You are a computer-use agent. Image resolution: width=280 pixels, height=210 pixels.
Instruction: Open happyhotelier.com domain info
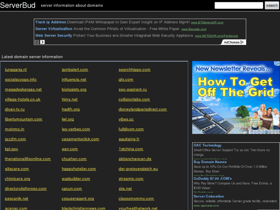coord(79,169)
